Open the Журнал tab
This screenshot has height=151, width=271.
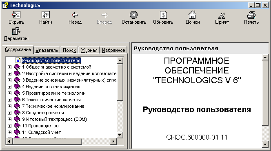click(x=89, y=50)
